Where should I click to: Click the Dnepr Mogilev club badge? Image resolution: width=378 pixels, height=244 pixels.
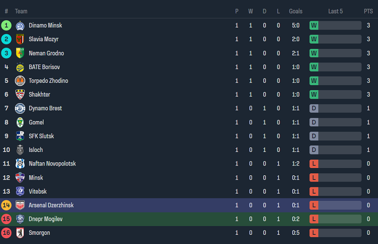[20, 219]
